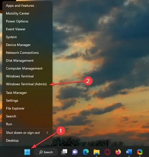Viewport: 149px width, 157px height.
Task: Click the Windows Start button
Action: tap(27, 152)
